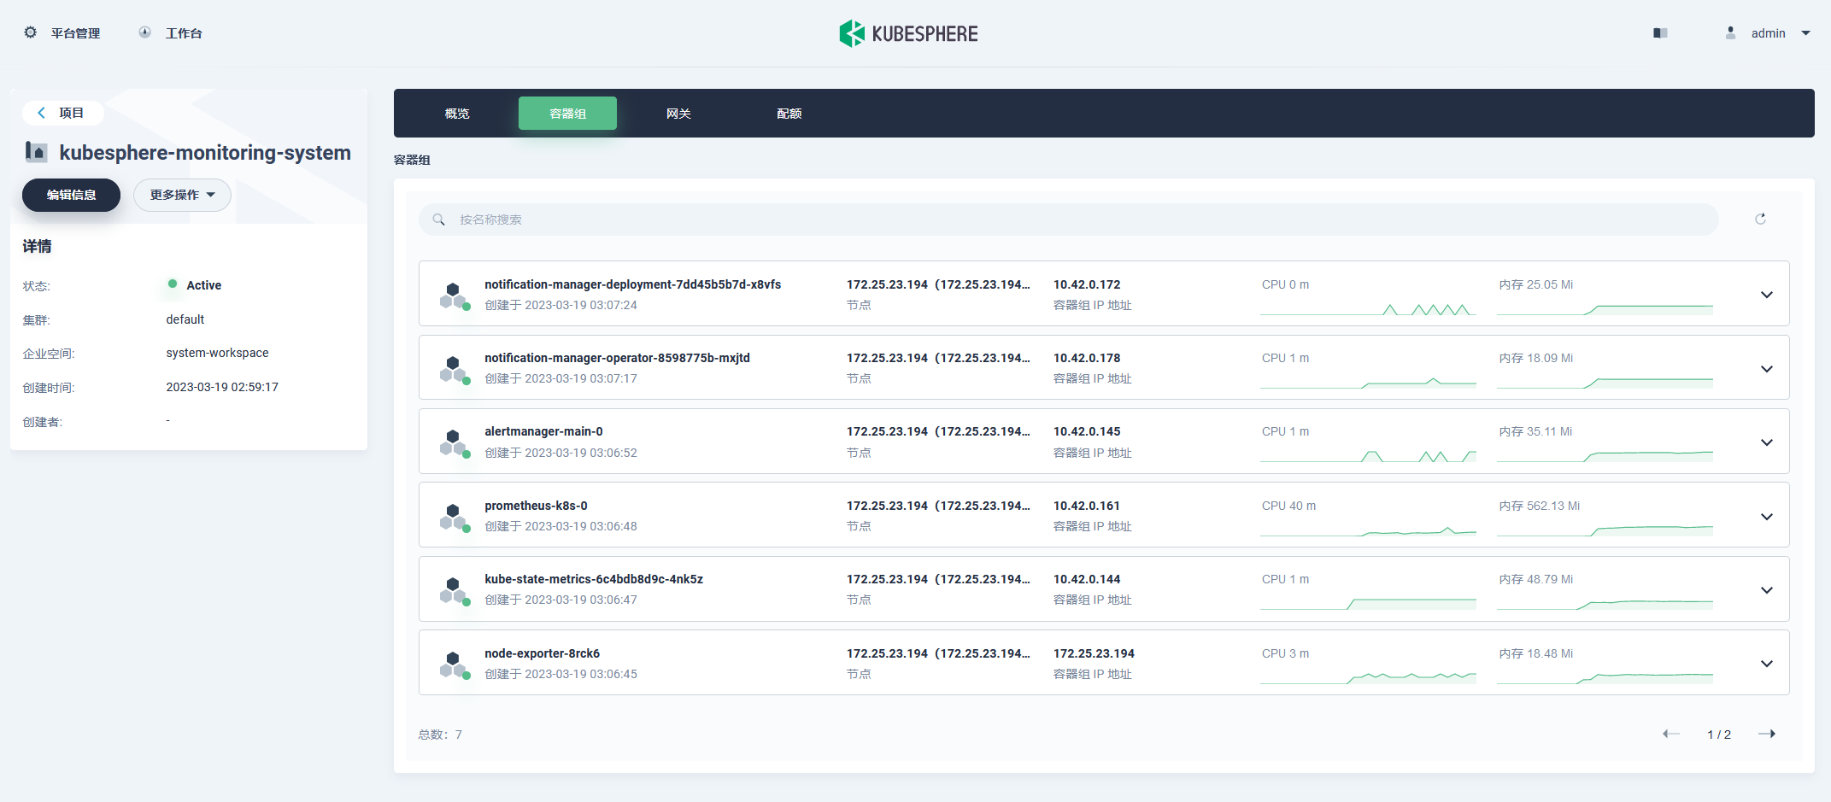1831x802 pixels.
Task: Go to page 2 with the right arrow
Action: coord(1767,734)
